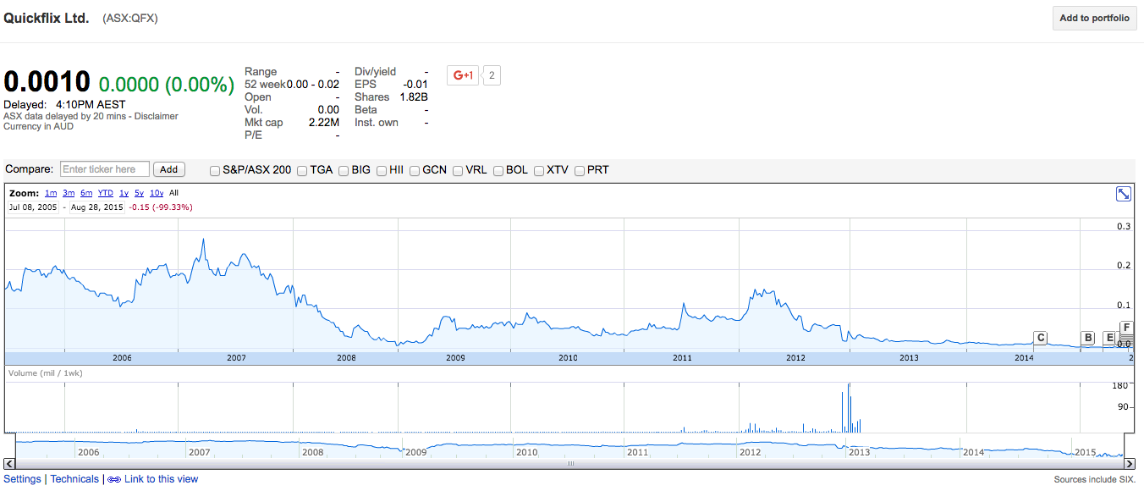Click the 2012 label on chart axis
The image size is (1144, 491).
tap(795, 358)
